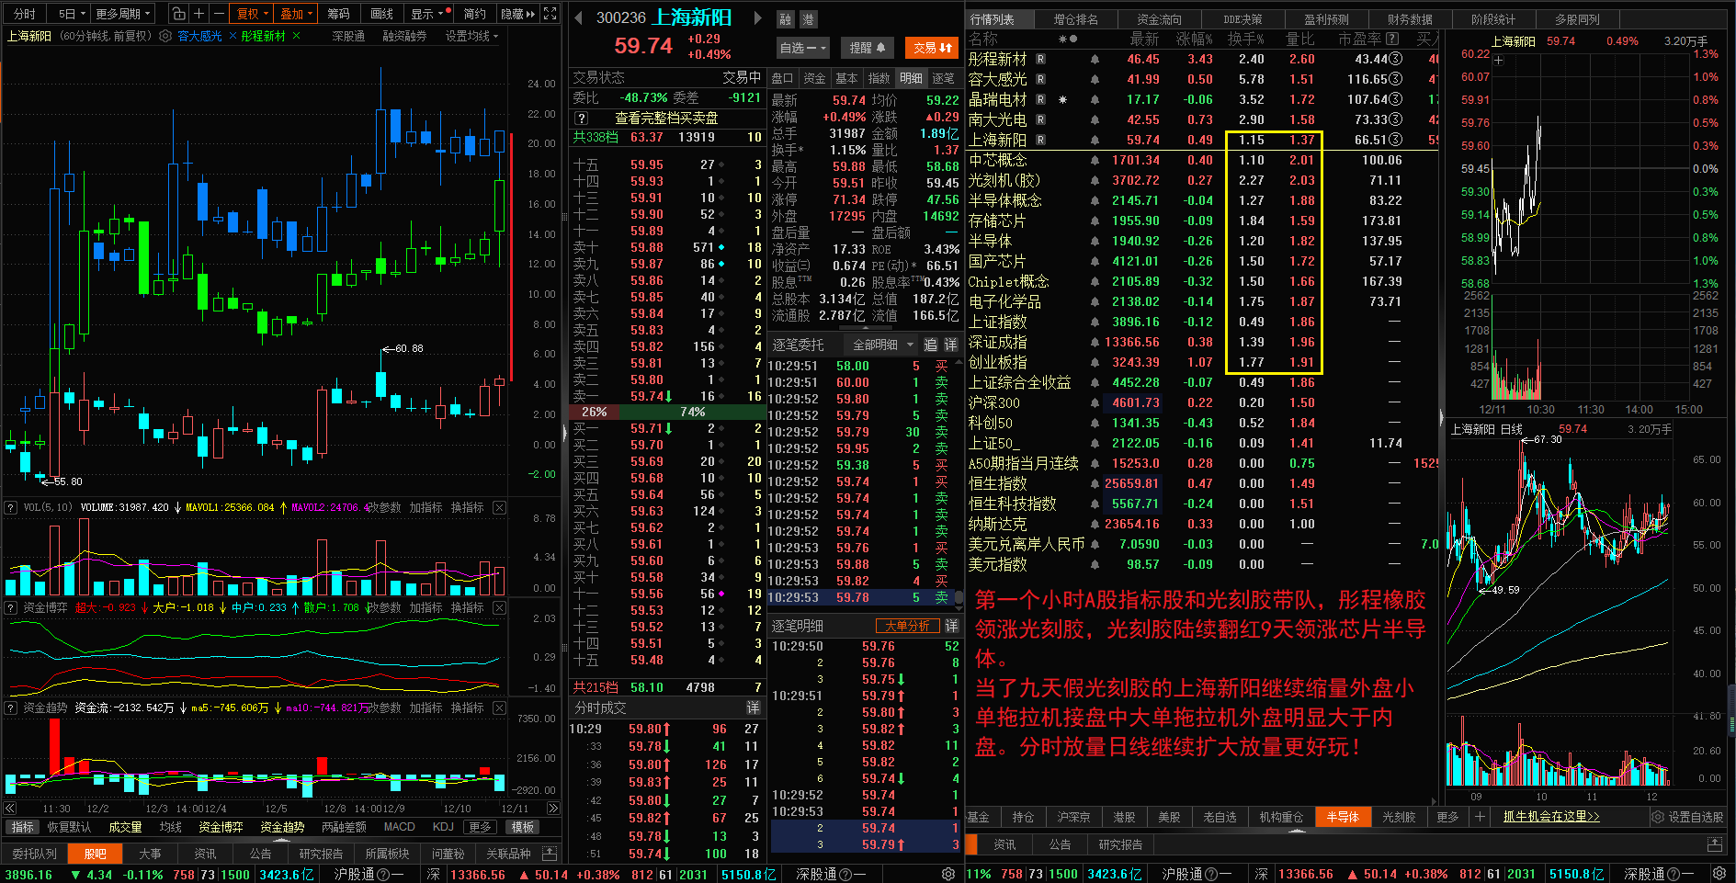Toggle 均线 indicator in indicator bar
Image resolution: width=1736 pixels, height=883 pixels.
click(171, 827)
